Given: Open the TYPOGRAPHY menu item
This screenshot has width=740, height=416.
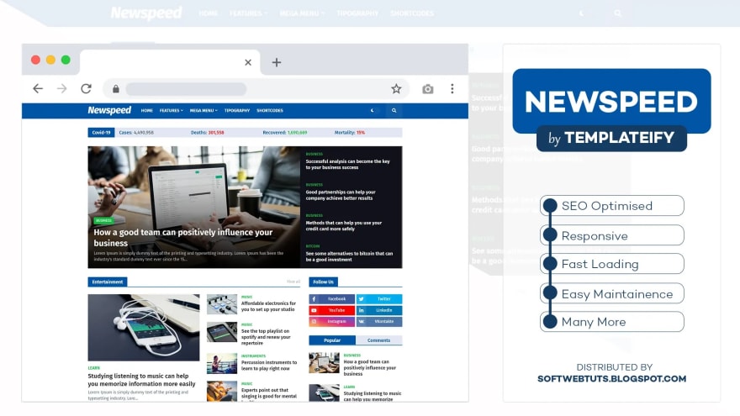Looking at the screenshot, I should click(237, 110).
